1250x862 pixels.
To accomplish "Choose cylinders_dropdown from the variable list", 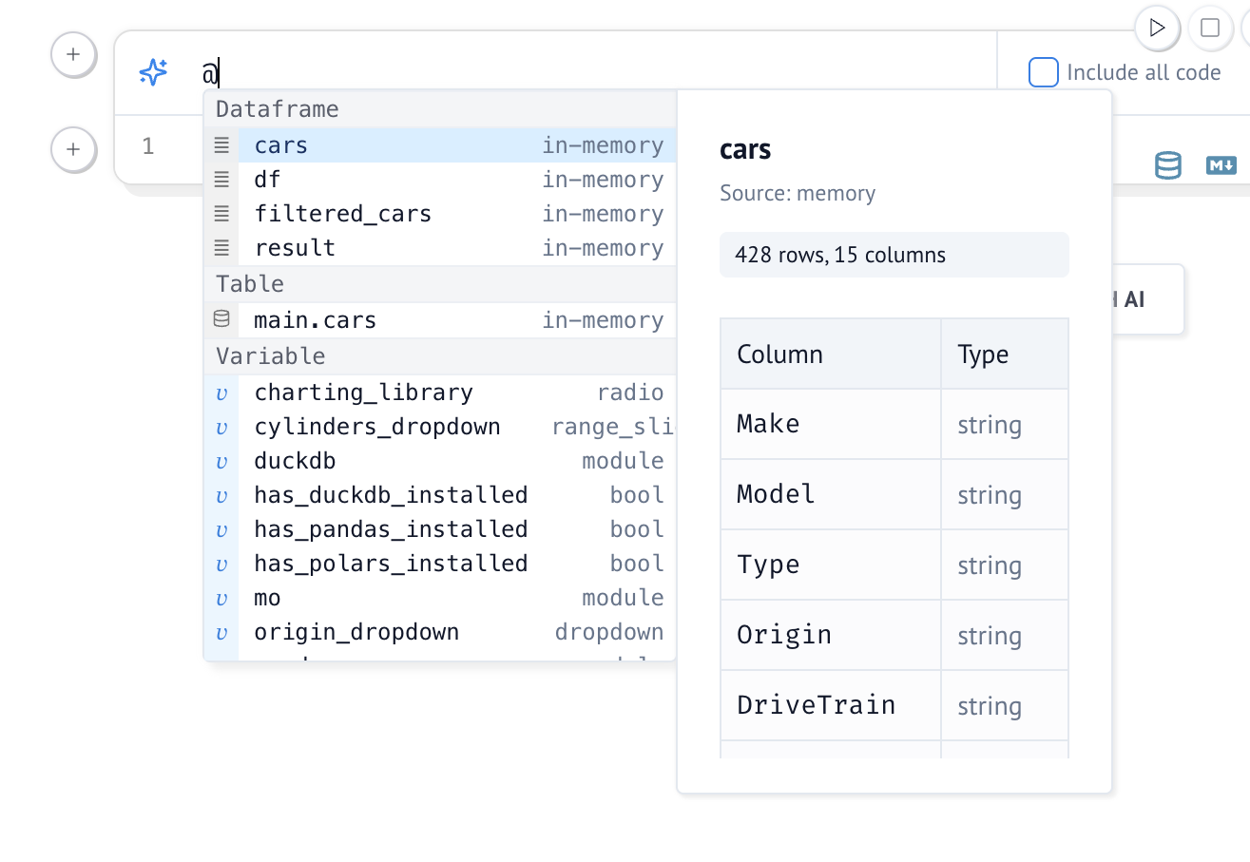I will click(x=440, y=427).
